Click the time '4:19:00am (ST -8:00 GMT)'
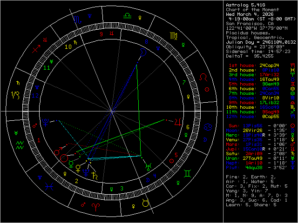Viewport: 298px width, 223px height. [x=262, y=19]
